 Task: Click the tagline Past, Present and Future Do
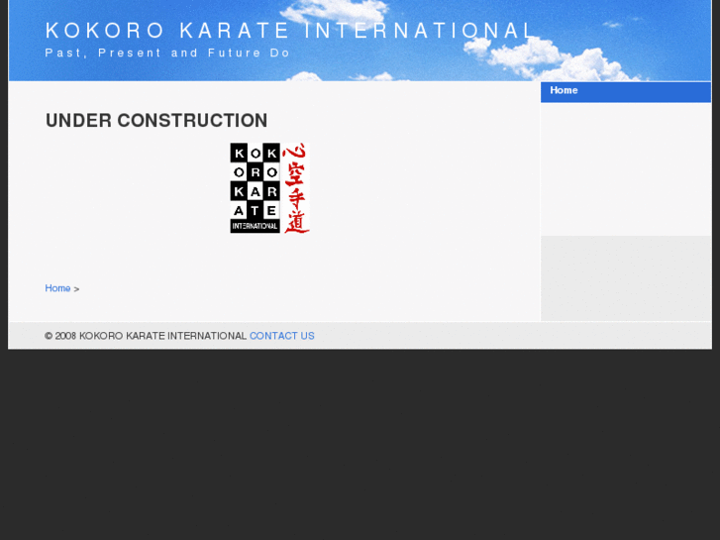167,53
